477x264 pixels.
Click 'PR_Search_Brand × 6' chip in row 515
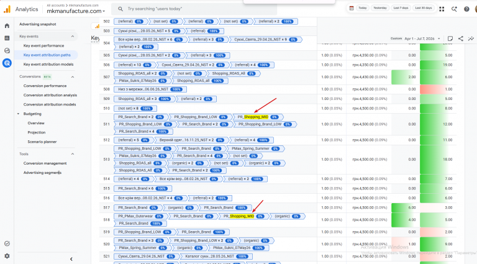[142, 189]
